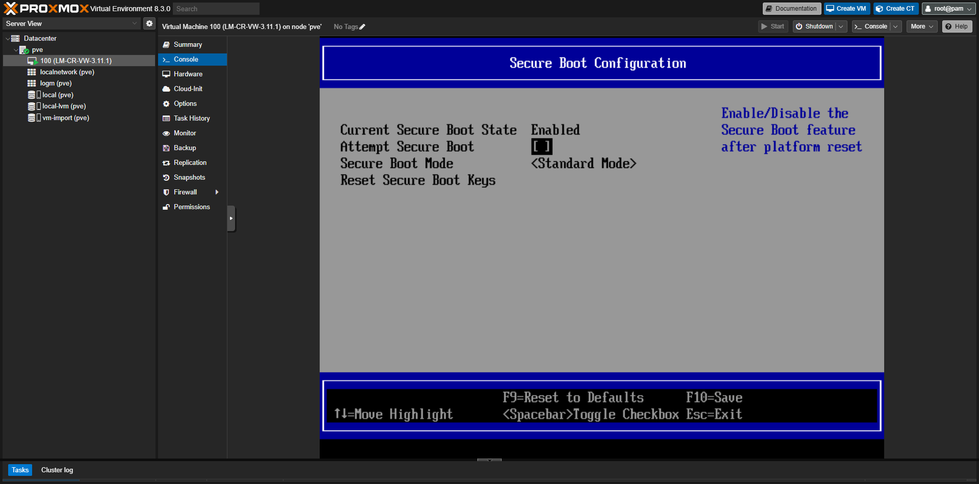Toggle the Attempt Secure Boot checkbox
The width and height of the screenshot is (979, 484).
542,147
